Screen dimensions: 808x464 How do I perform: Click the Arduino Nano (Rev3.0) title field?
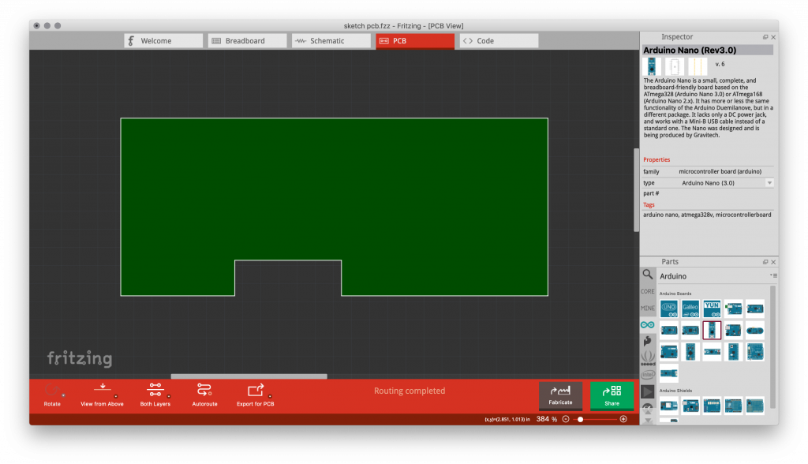tap(708, 50)
